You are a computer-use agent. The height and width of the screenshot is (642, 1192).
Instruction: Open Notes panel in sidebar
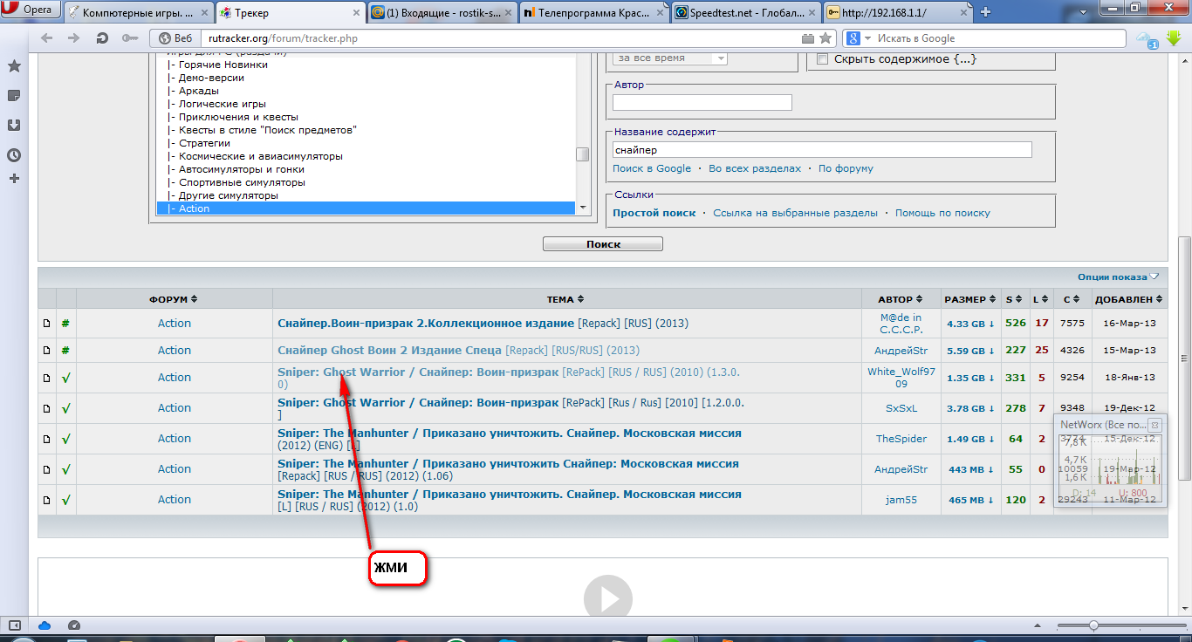click(14, 95)
